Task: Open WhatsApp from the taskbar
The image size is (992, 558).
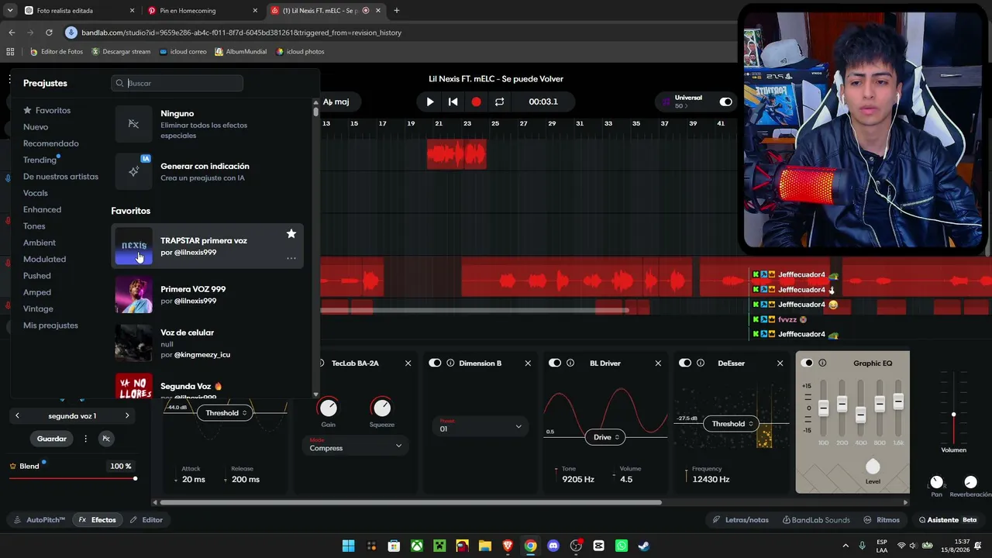Action: pos(621,546)
